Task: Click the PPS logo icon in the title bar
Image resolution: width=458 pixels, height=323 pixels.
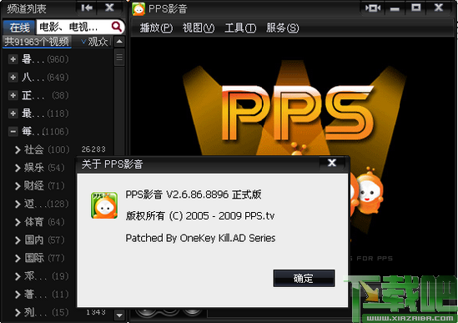Action: click(x=138, y=9)
